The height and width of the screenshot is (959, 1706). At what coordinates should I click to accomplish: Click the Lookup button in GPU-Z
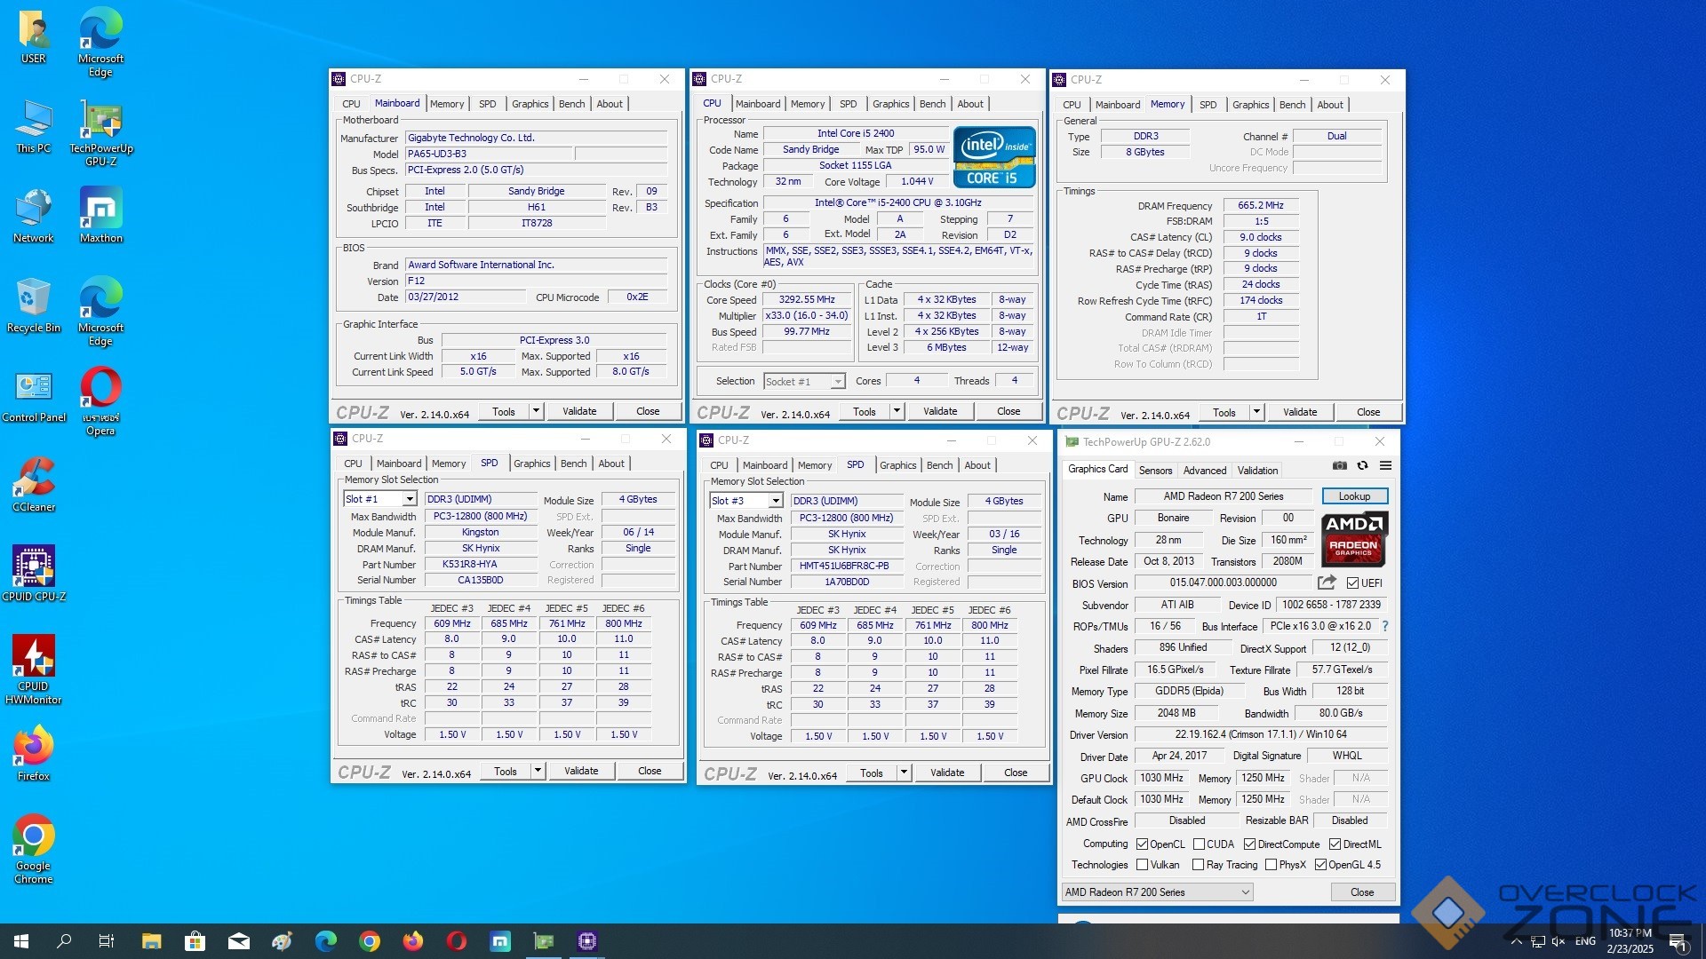pyautogui.click(x=1354, y=496)
